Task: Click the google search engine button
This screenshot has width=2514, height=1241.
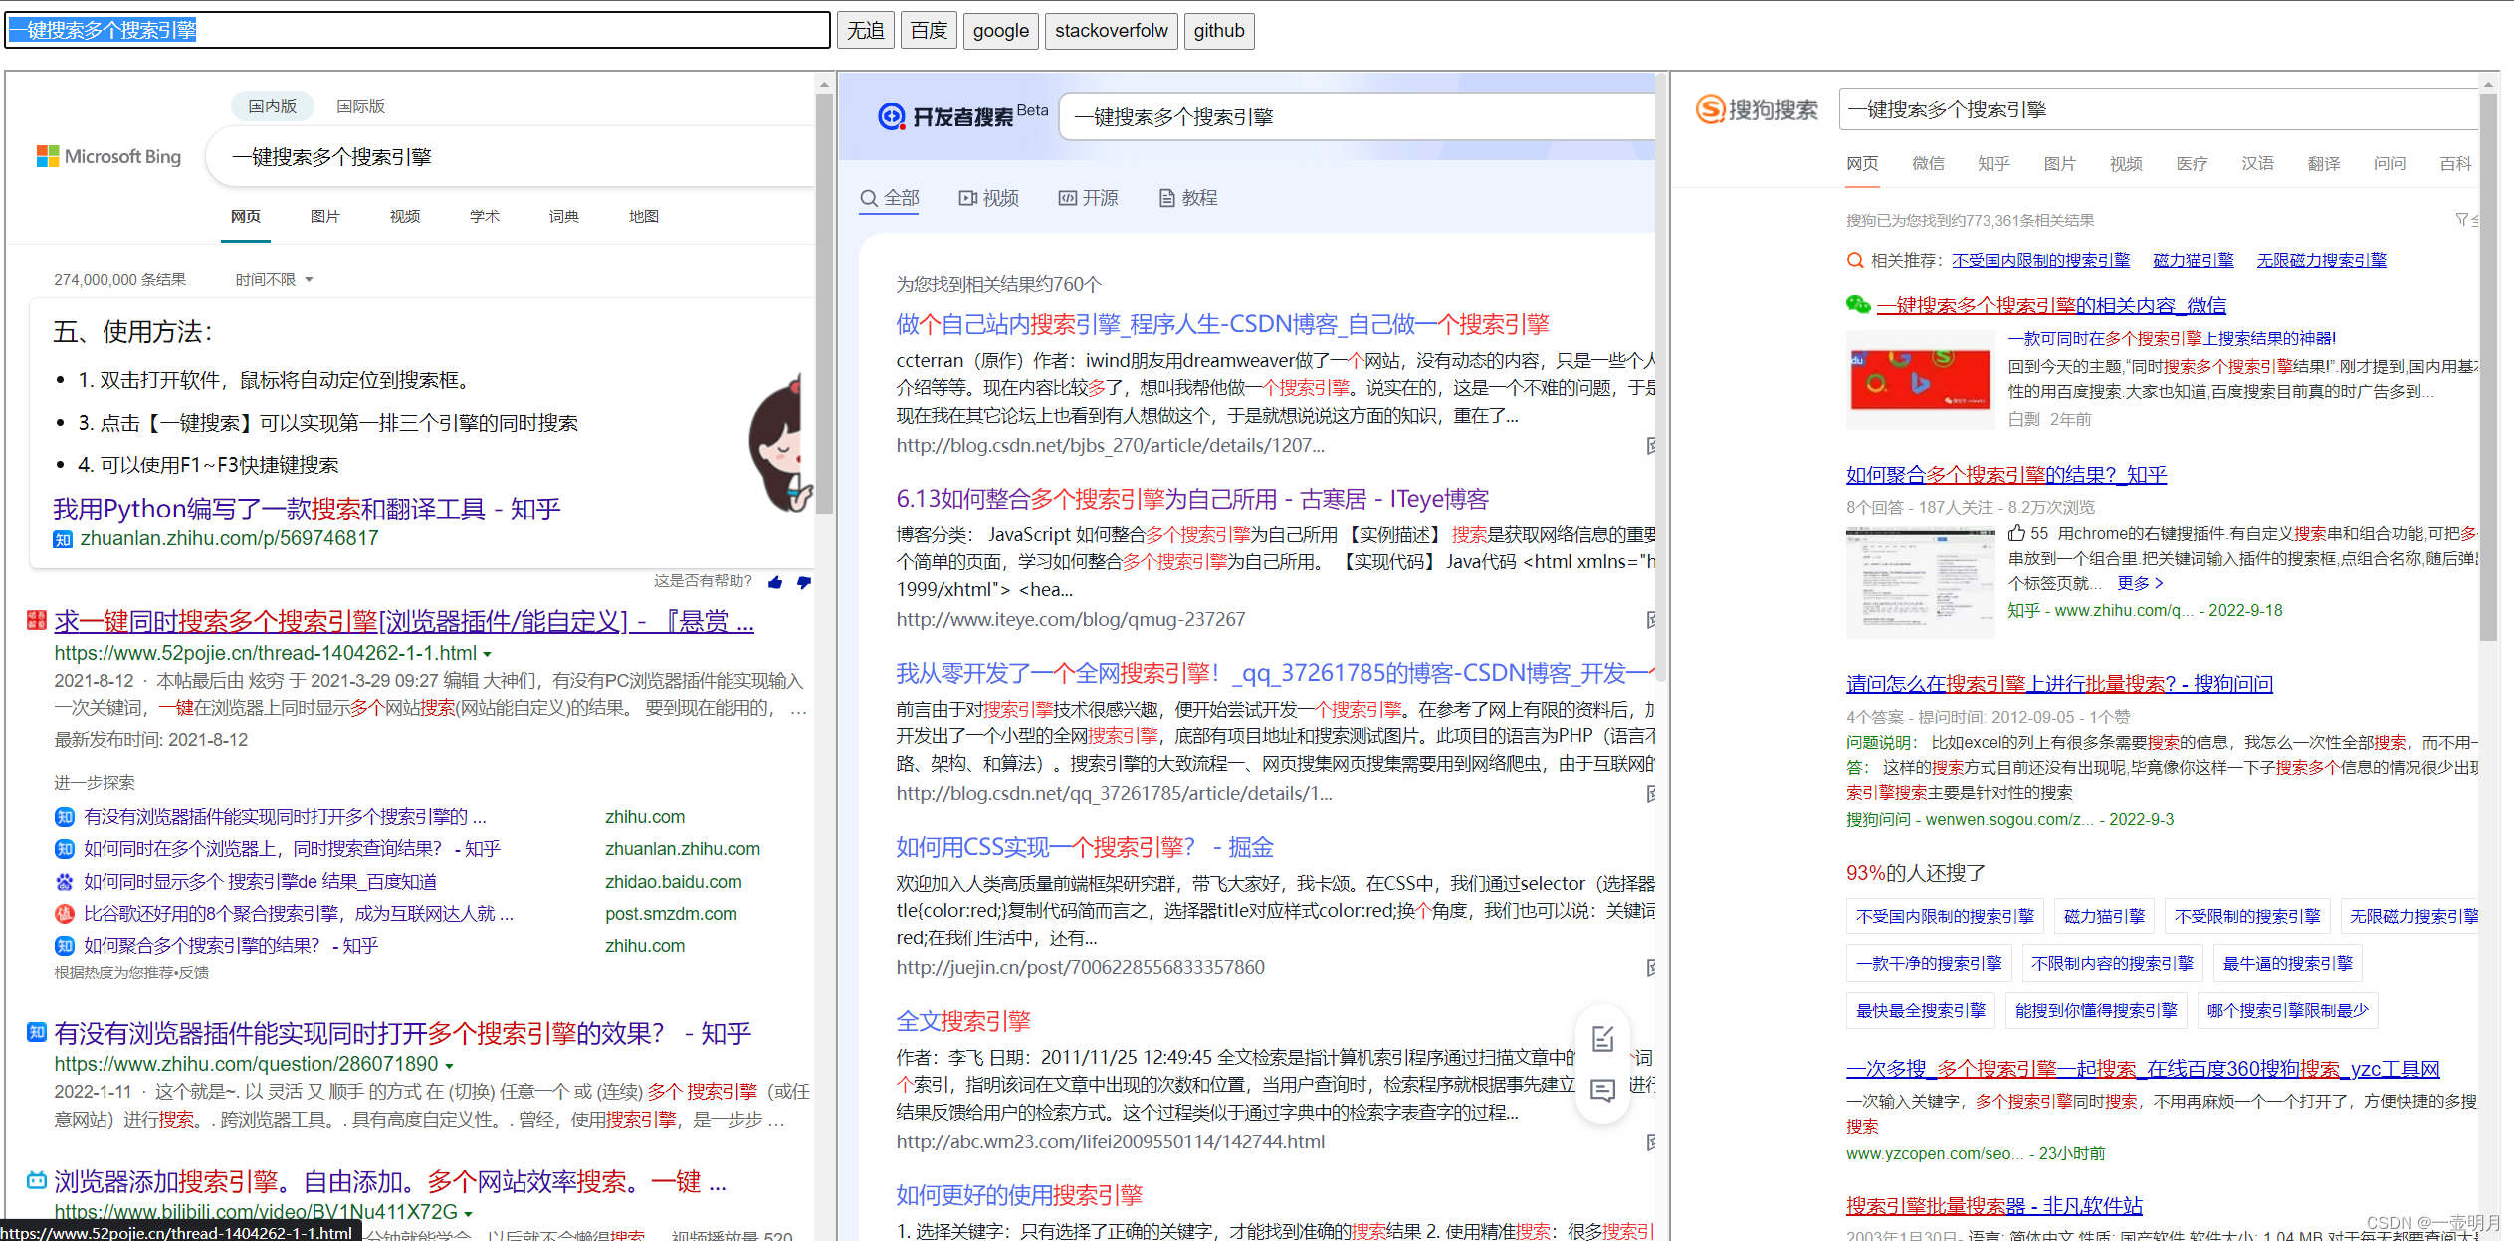Action: coord(1001,31)
